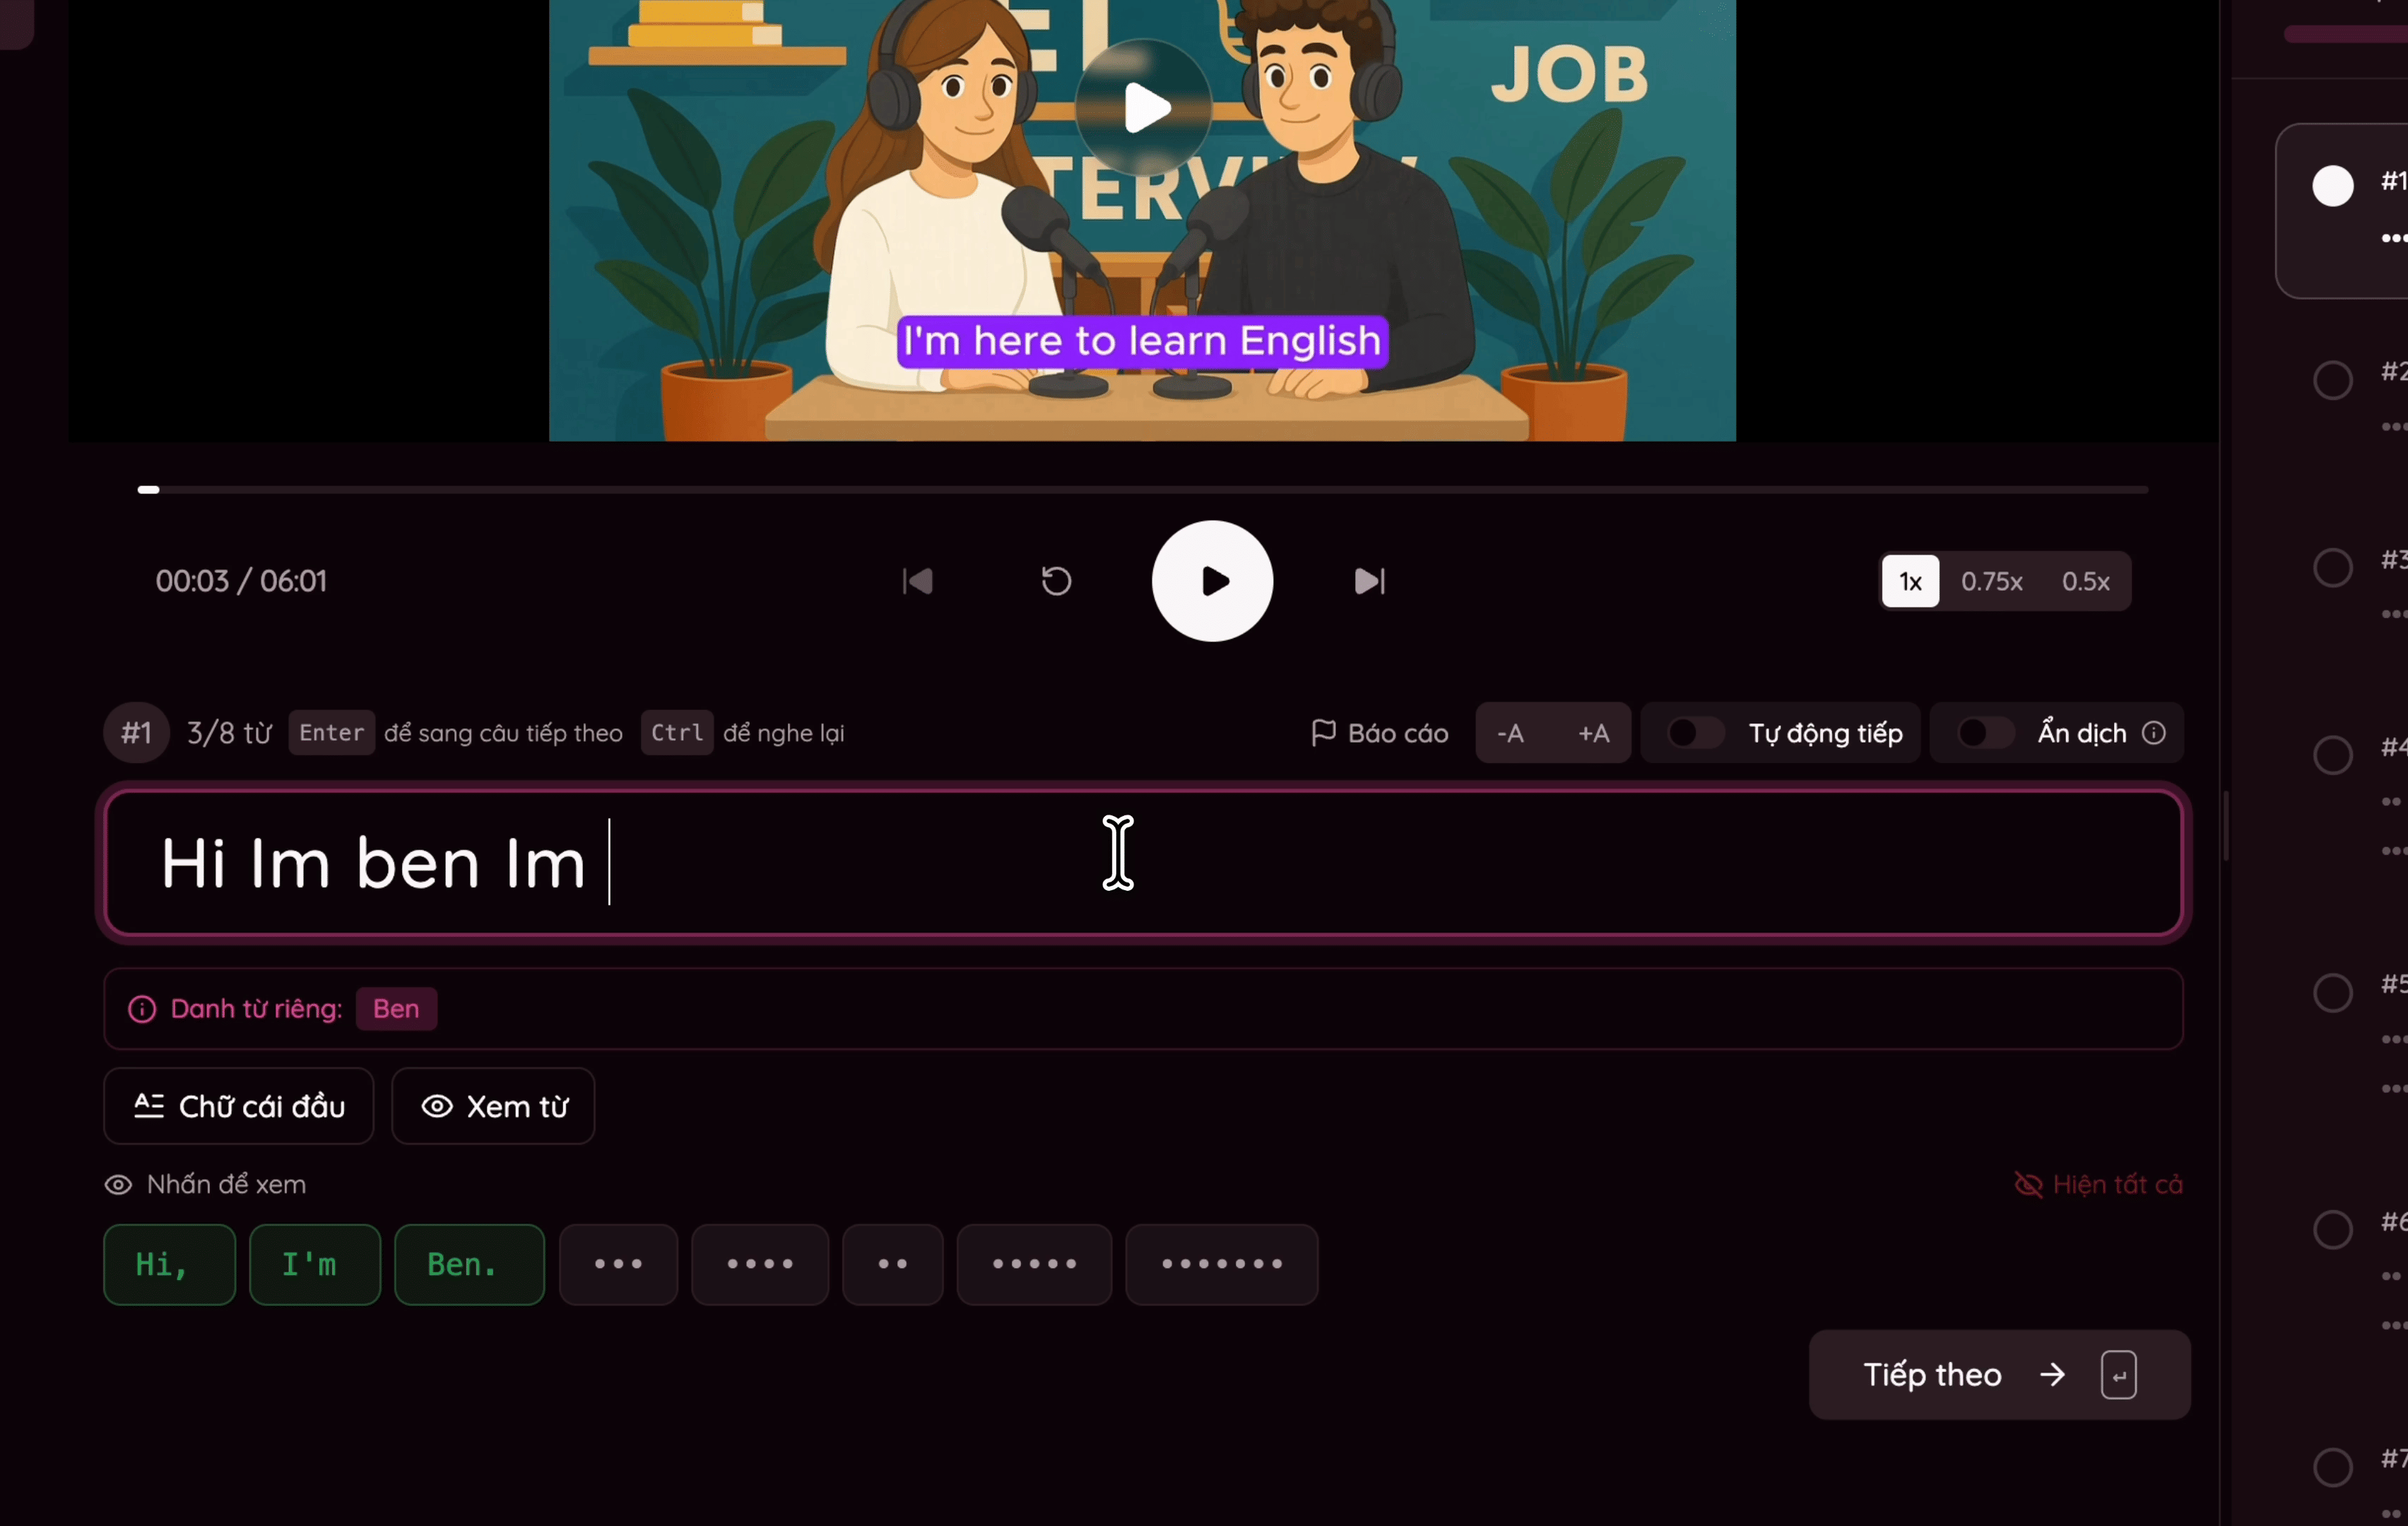This screenshot has height=1526, width=2408.
Task: Enable the Tự động tiếp switch
Action: coord(1695,733)
